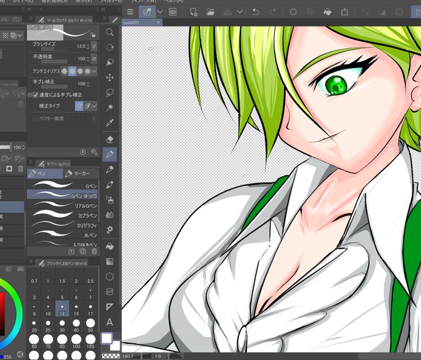Select the Auto select magic wand tool
The width and height of the screenshot is (421, 360).
110,108
